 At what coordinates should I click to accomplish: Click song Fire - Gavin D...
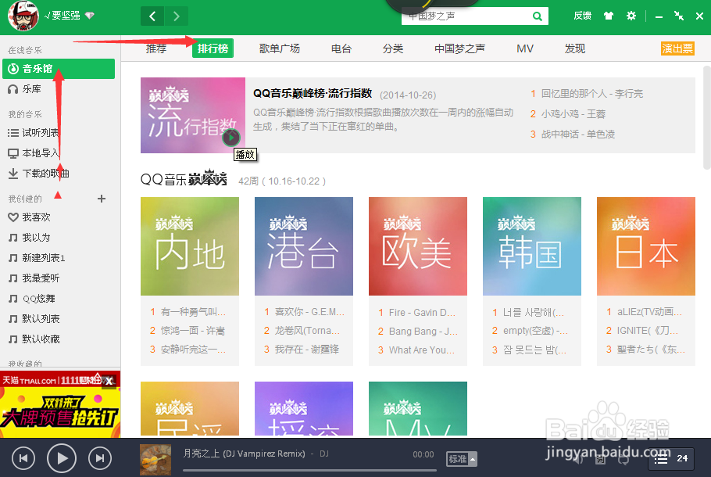[422, 312]
